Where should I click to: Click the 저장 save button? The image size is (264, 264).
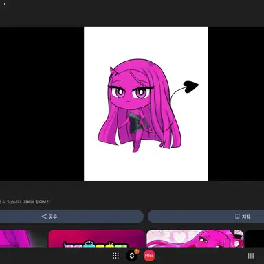(206, 217)
